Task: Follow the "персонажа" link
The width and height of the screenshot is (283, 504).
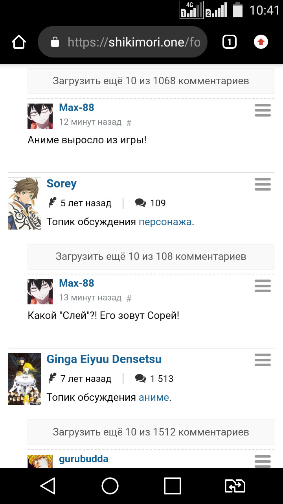Action: 165,222
